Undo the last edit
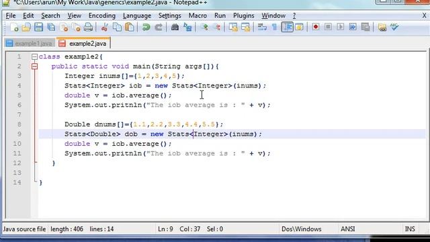430x242 pixels. pos(146,27)
